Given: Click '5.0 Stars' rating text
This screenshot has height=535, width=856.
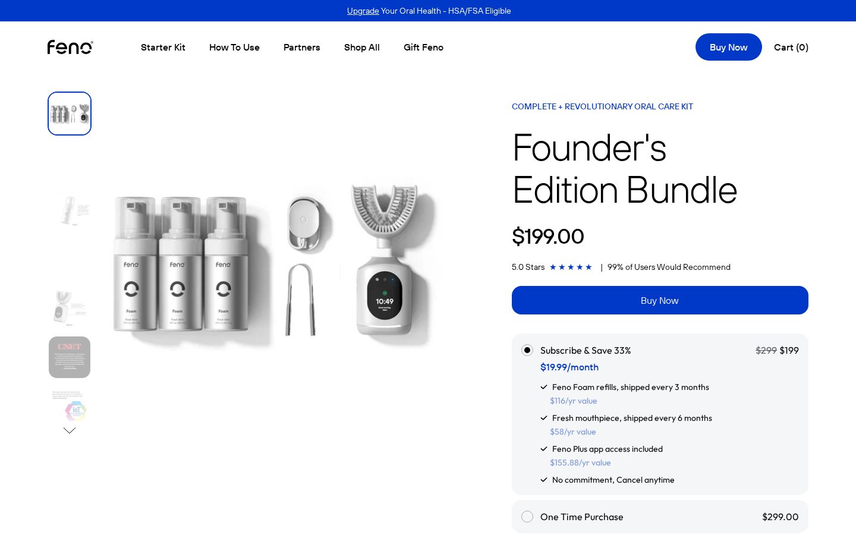Looking at the screenshot, I should coord(528,267).
